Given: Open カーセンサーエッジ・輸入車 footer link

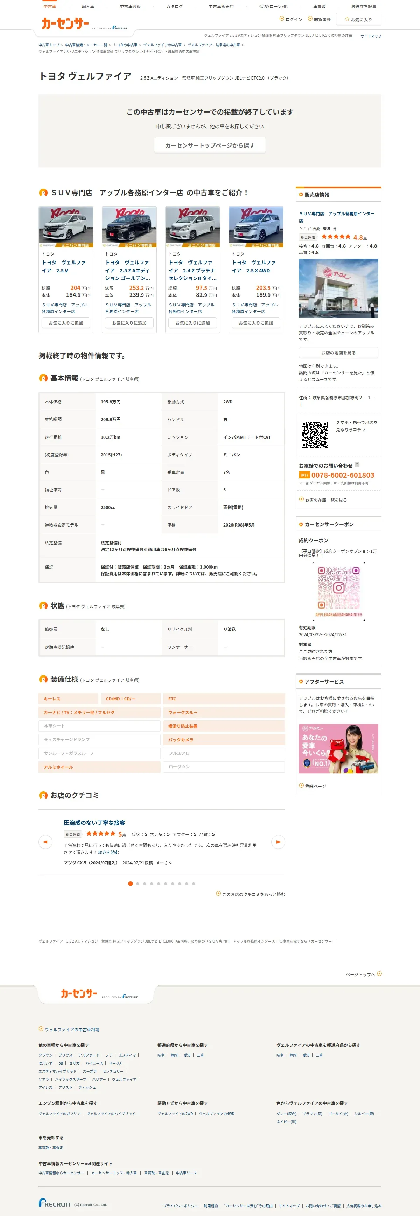Looking at the screenshot, I should click(x=114, y=1173).
